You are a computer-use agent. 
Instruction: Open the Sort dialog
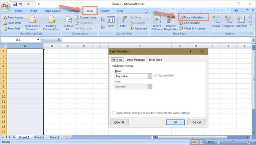pos(111,22)
